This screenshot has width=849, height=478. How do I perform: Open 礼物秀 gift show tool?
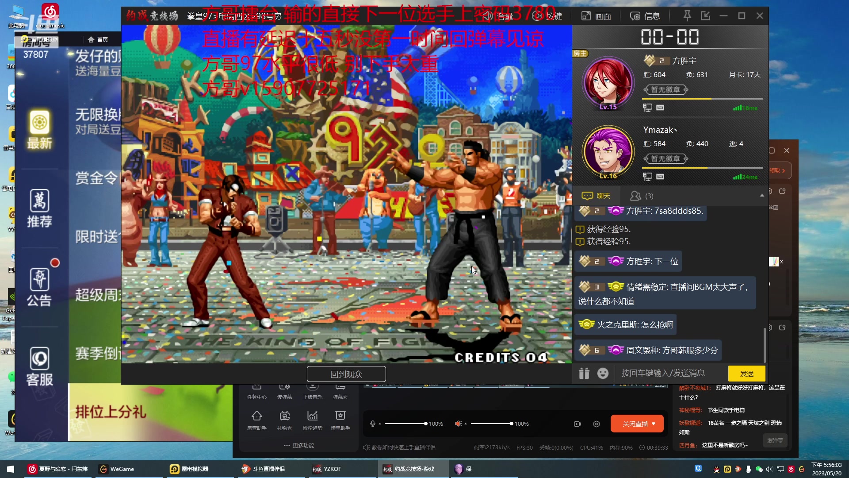[x=285, y=420]
